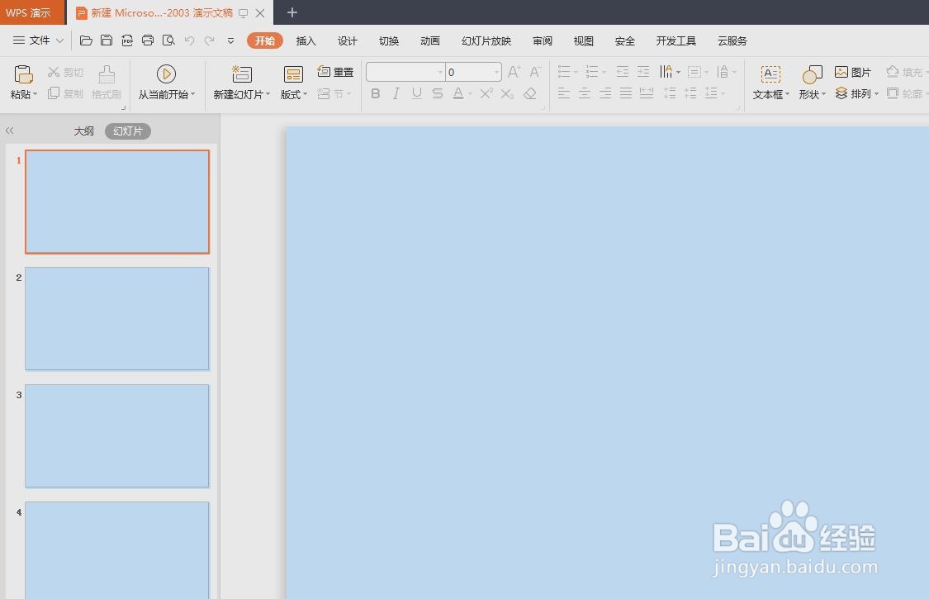Image resolution: width=929 pixels, height=599 pixels.
Task: Toggle Subscript formatting
Action: (507, 93)
